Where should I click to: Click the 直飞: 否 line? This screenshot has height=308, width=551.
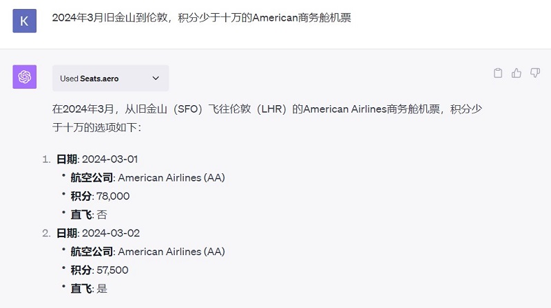coord(89,214)
